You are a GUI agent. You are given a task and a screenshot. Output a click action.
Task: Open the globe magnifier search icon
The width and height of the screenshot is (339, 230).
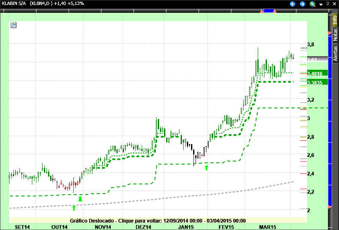tap(312, 4)
